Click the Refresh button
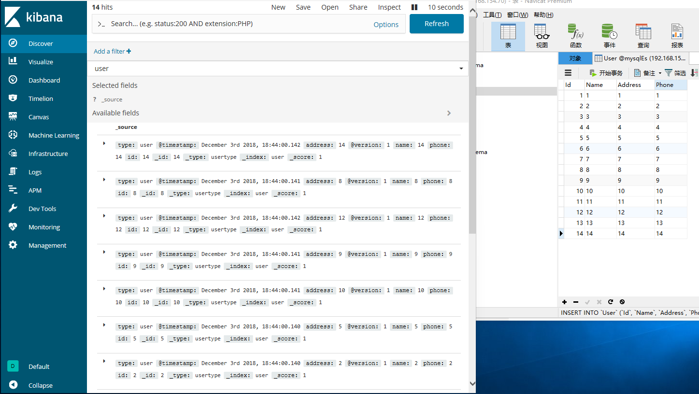 [437, 24]
